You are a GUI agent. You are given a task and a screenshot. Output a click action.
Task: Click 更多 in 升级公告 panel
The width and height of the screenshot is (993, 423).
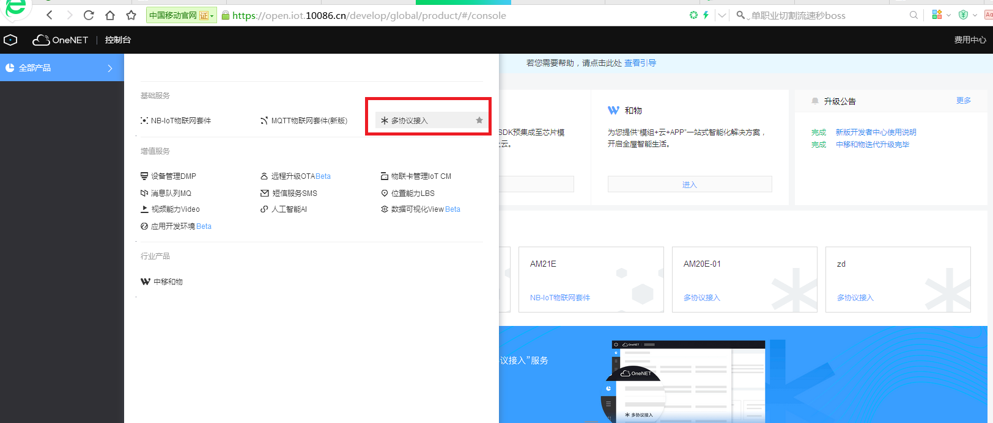pos(964,101)
